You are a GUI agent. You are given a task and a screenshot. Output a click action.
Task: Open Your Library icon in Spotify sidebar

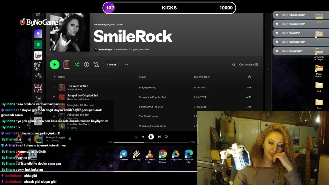38,15
